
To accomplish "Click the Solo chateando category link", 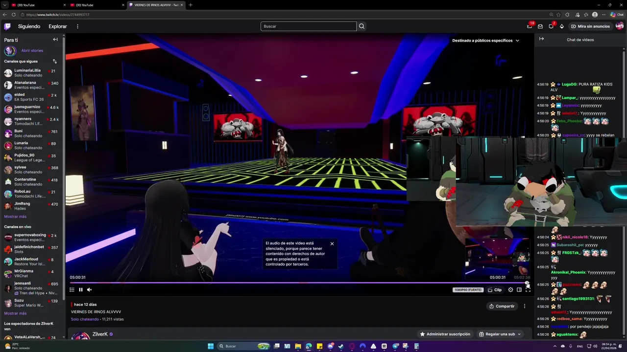I will click(85, 319).
